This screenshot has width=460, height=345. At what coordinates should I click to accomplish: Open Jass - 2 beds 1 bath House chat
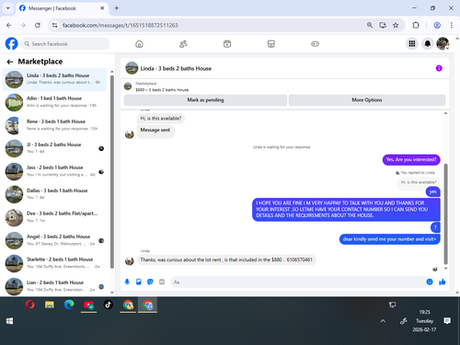[54, 171]
